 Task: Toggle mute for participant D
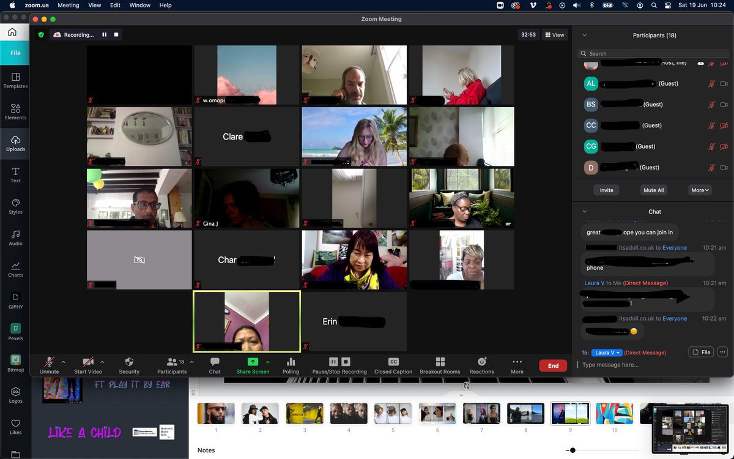711,168
